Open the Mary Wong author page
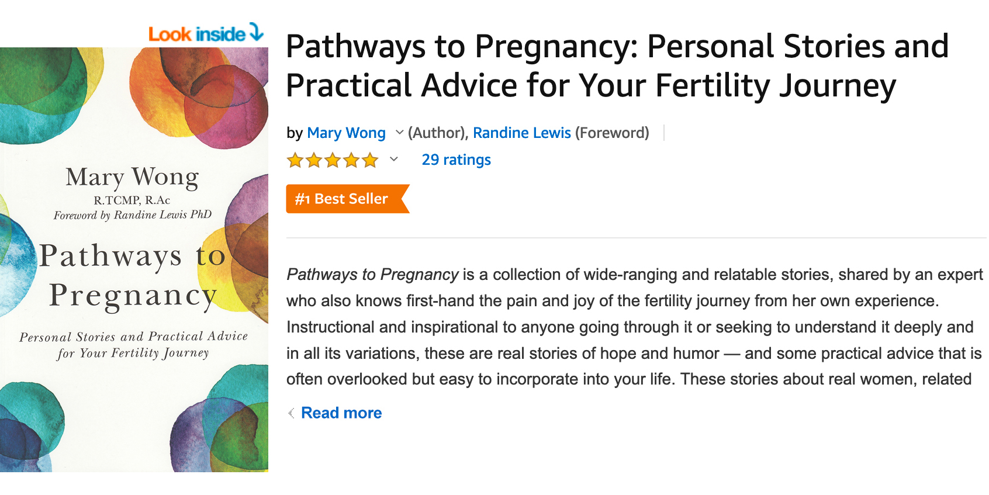The width and height of the screenshot is (989, 495). pyautogui.click(x=346, y=133)
